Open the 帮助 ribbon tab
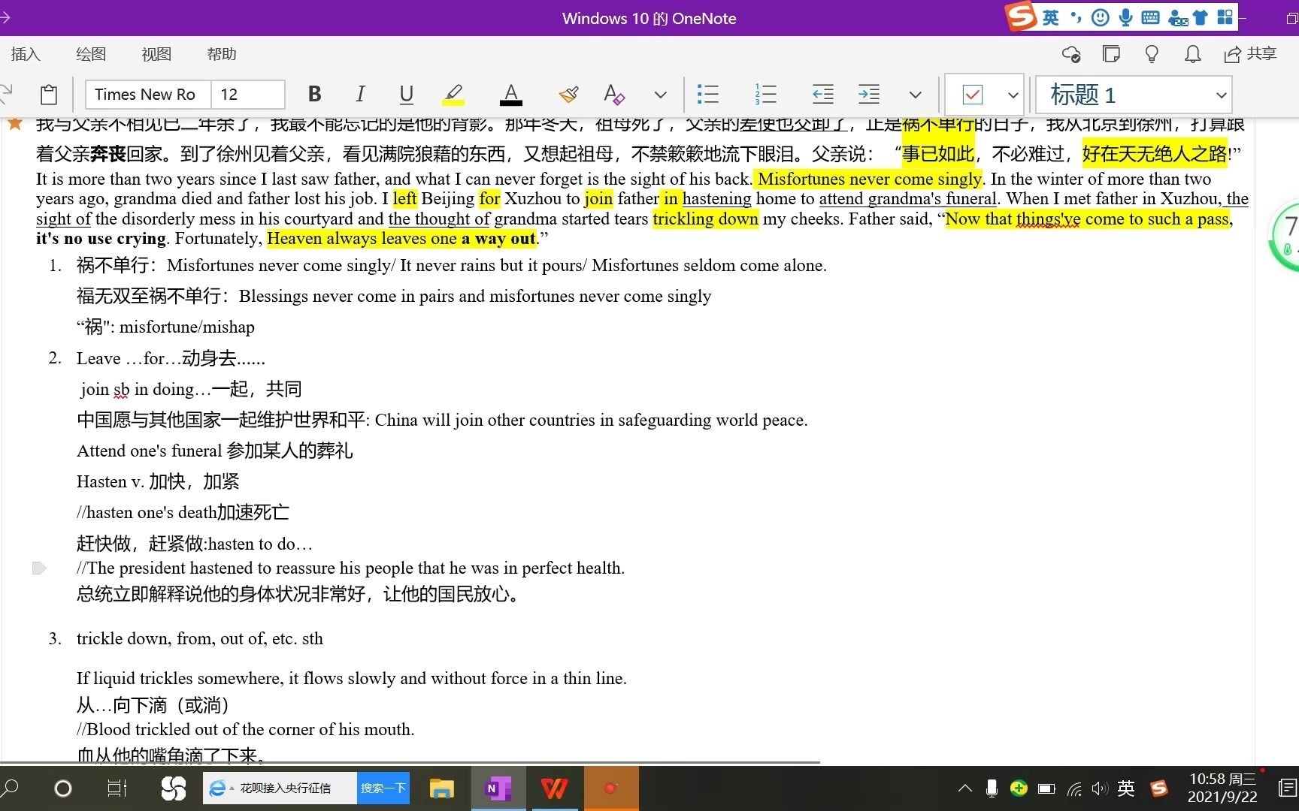1299x811 pixels. click(x=222, y=54)
